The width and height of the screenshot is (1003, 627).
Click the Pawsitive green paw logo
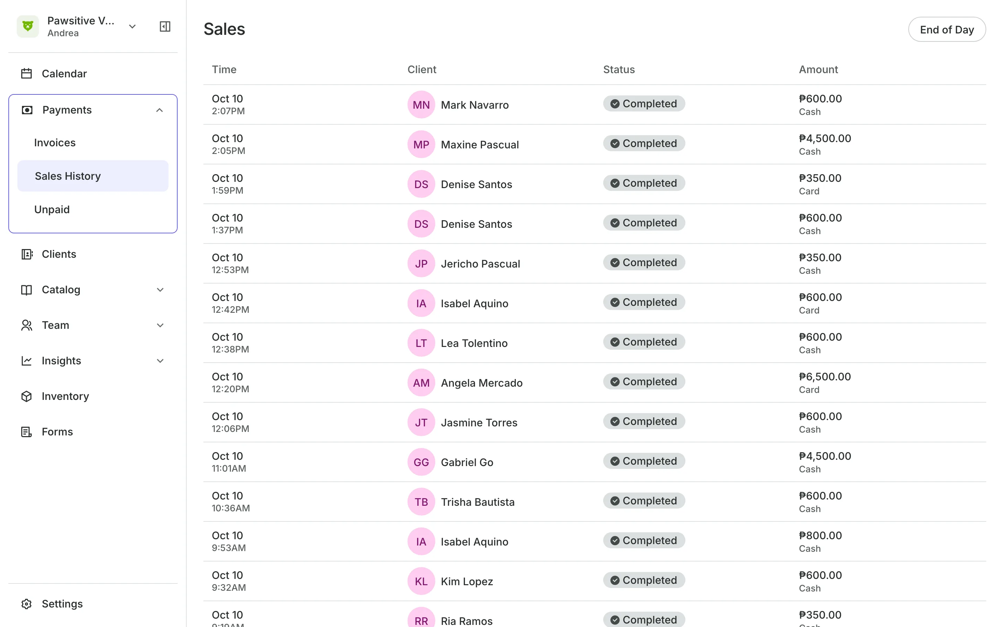point(28,26)
